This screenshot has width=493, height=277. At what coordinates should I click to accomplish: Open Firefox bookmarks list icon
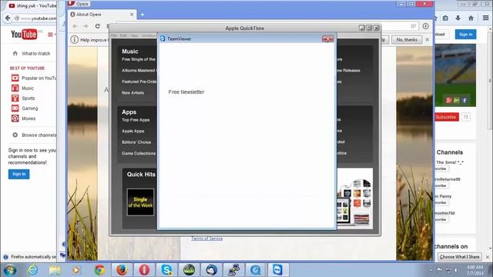click(x=445, y=18)
